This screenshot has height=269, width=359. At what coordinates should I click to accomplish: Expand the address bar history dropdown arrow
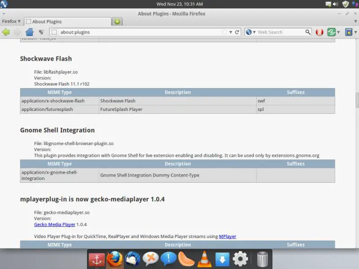click(x=231, y=32)
